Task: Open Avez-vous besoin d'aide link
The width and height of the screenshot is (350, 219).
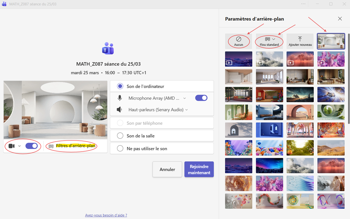Action: pyautogui.click(x=106, y=215)
